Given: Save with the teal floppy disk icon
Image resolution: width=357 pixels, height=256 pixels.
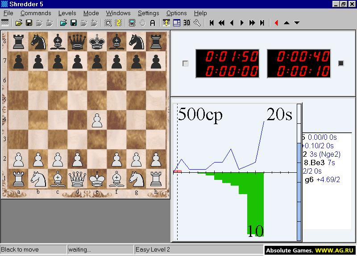Looking at the screenshot, I should click(73, 23).
